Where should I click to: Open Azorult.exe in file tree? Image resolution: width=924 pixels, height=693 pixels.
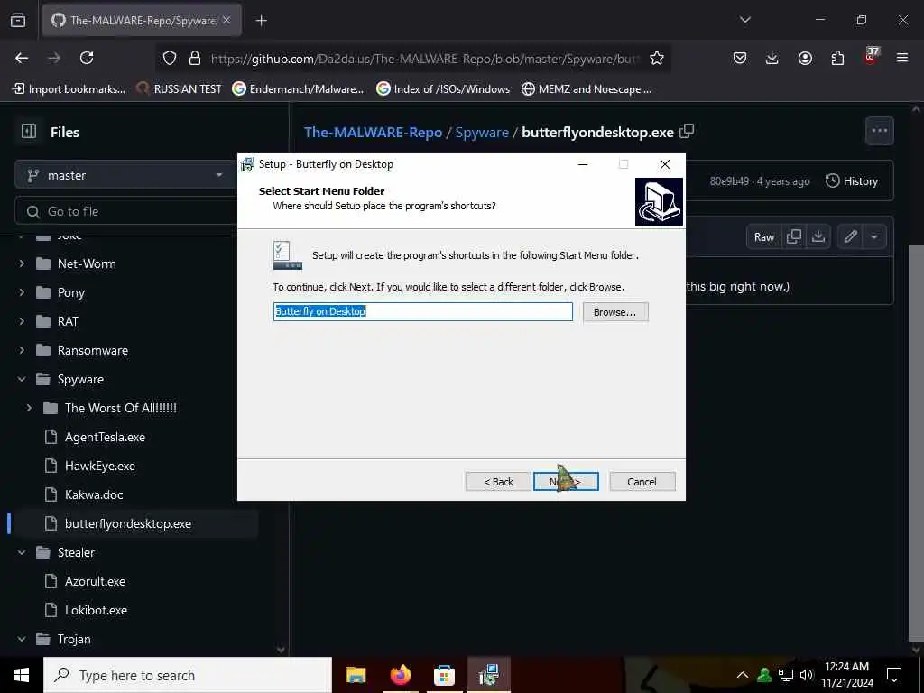95,581
